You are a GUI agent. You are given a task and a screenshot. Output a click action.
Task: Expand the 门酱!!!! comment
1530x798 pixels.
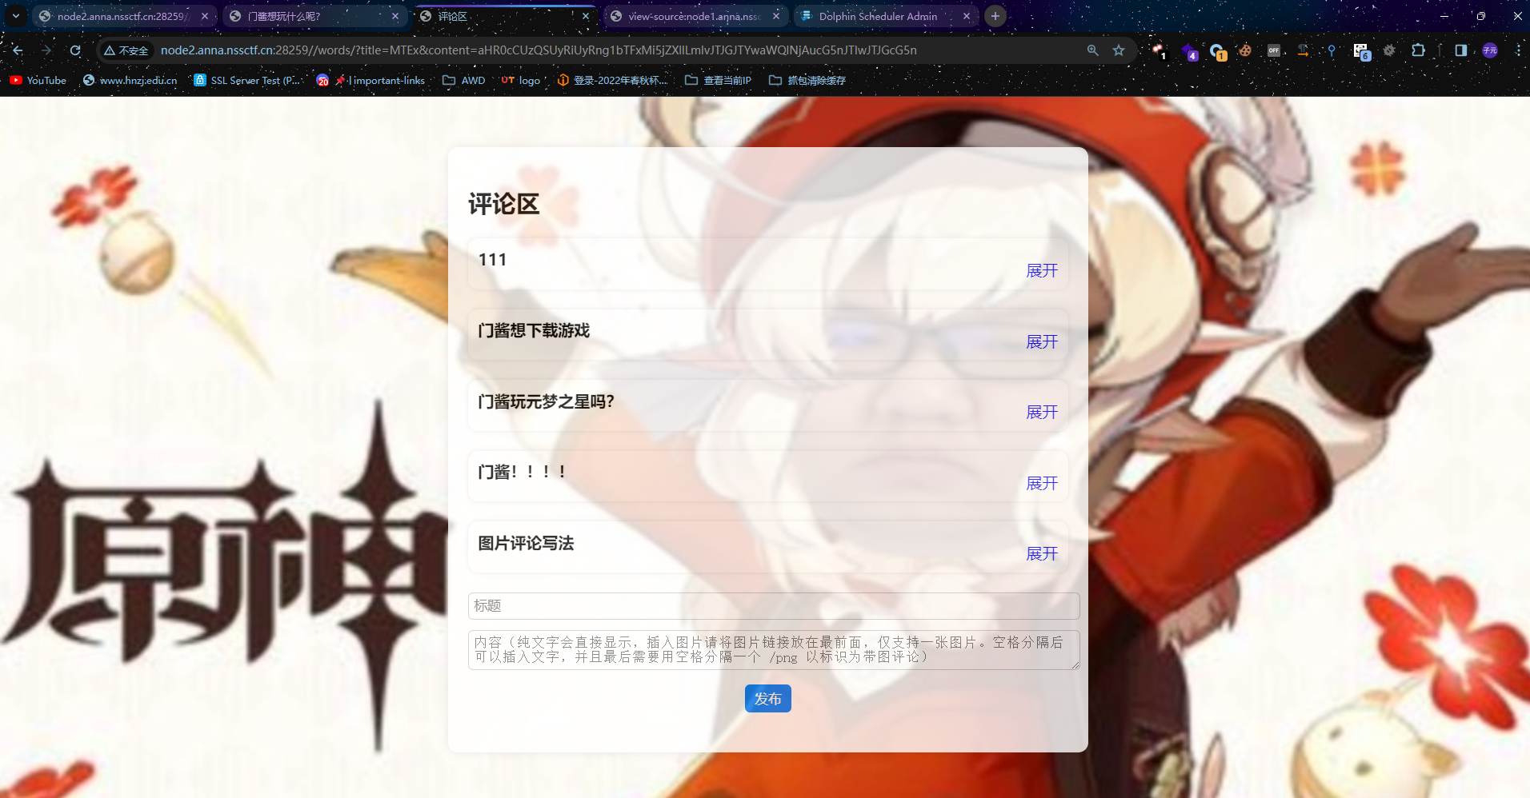click(1042, 484)
